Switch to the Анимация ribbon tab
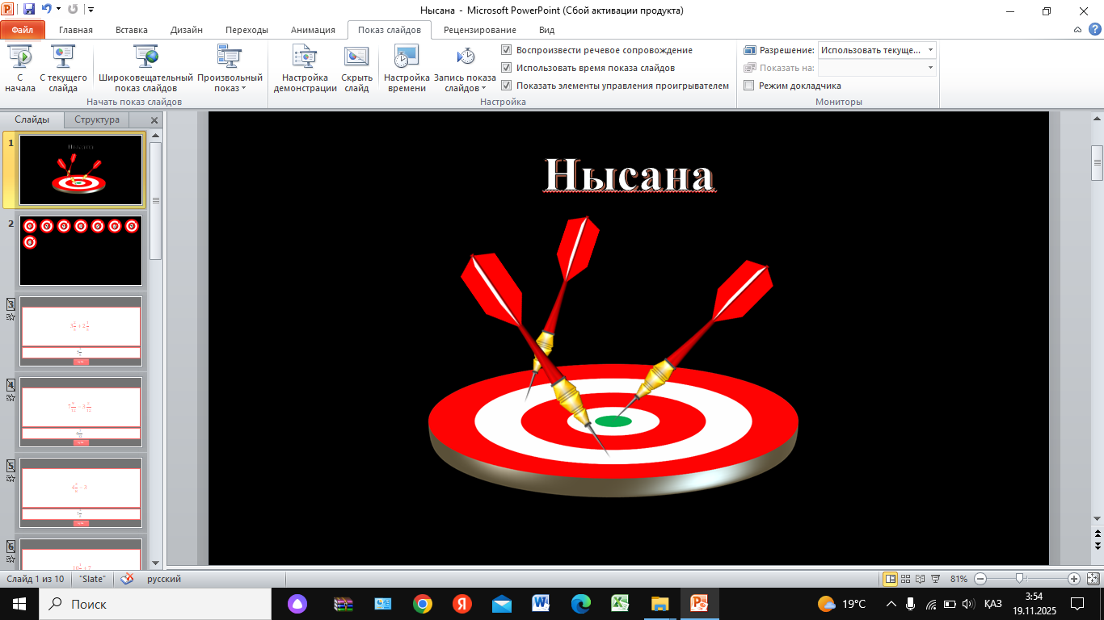This screenshot has height=620, width=1104. 313,30
